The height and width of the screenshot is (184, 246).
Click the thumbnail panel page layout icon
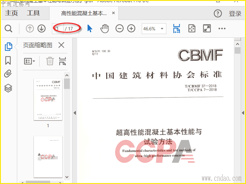pos(62,61)
